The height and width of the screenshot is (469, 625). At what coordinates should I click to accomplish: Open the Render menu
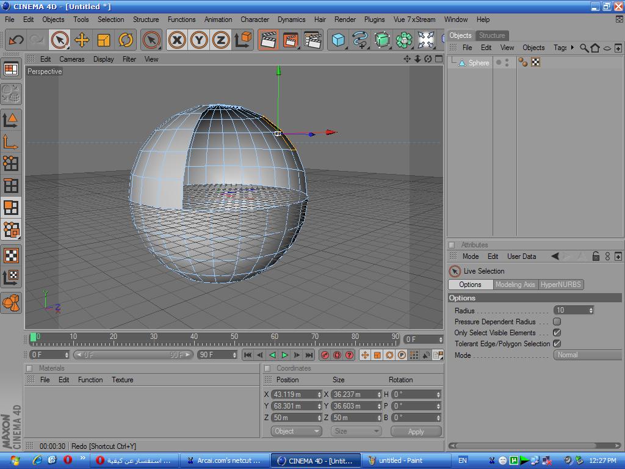345,19
